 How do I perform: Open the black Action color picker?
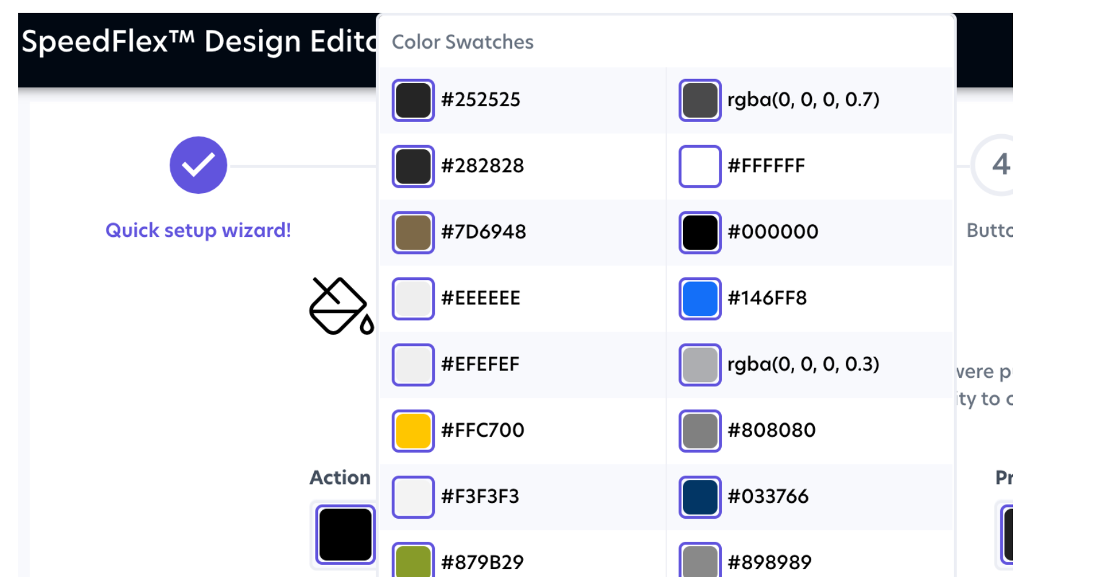coord(345,534)
